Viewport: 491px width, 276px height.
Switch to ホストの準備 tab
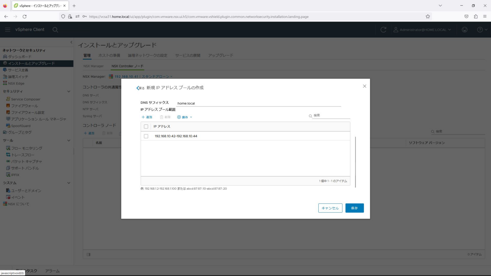coord(109,55)
